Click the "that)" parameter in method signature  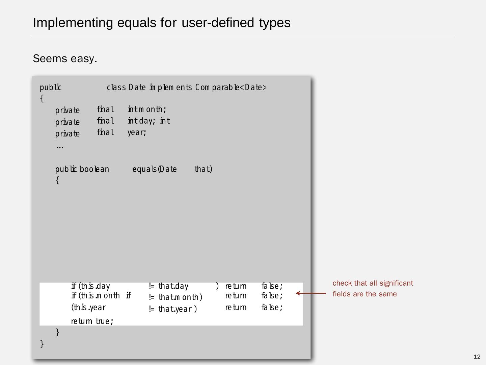click(203, 169)
